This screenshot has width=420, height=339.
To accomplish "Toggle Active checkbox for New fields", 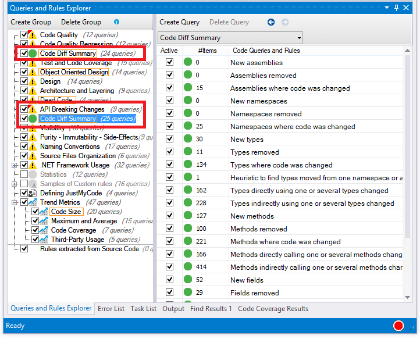I will point(169,280).
